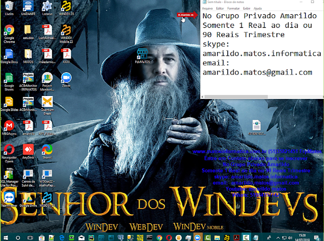Viewport: 324px width, 241px height.
Task: Click the volume icon in system tray
Action: tap(290, 237)
